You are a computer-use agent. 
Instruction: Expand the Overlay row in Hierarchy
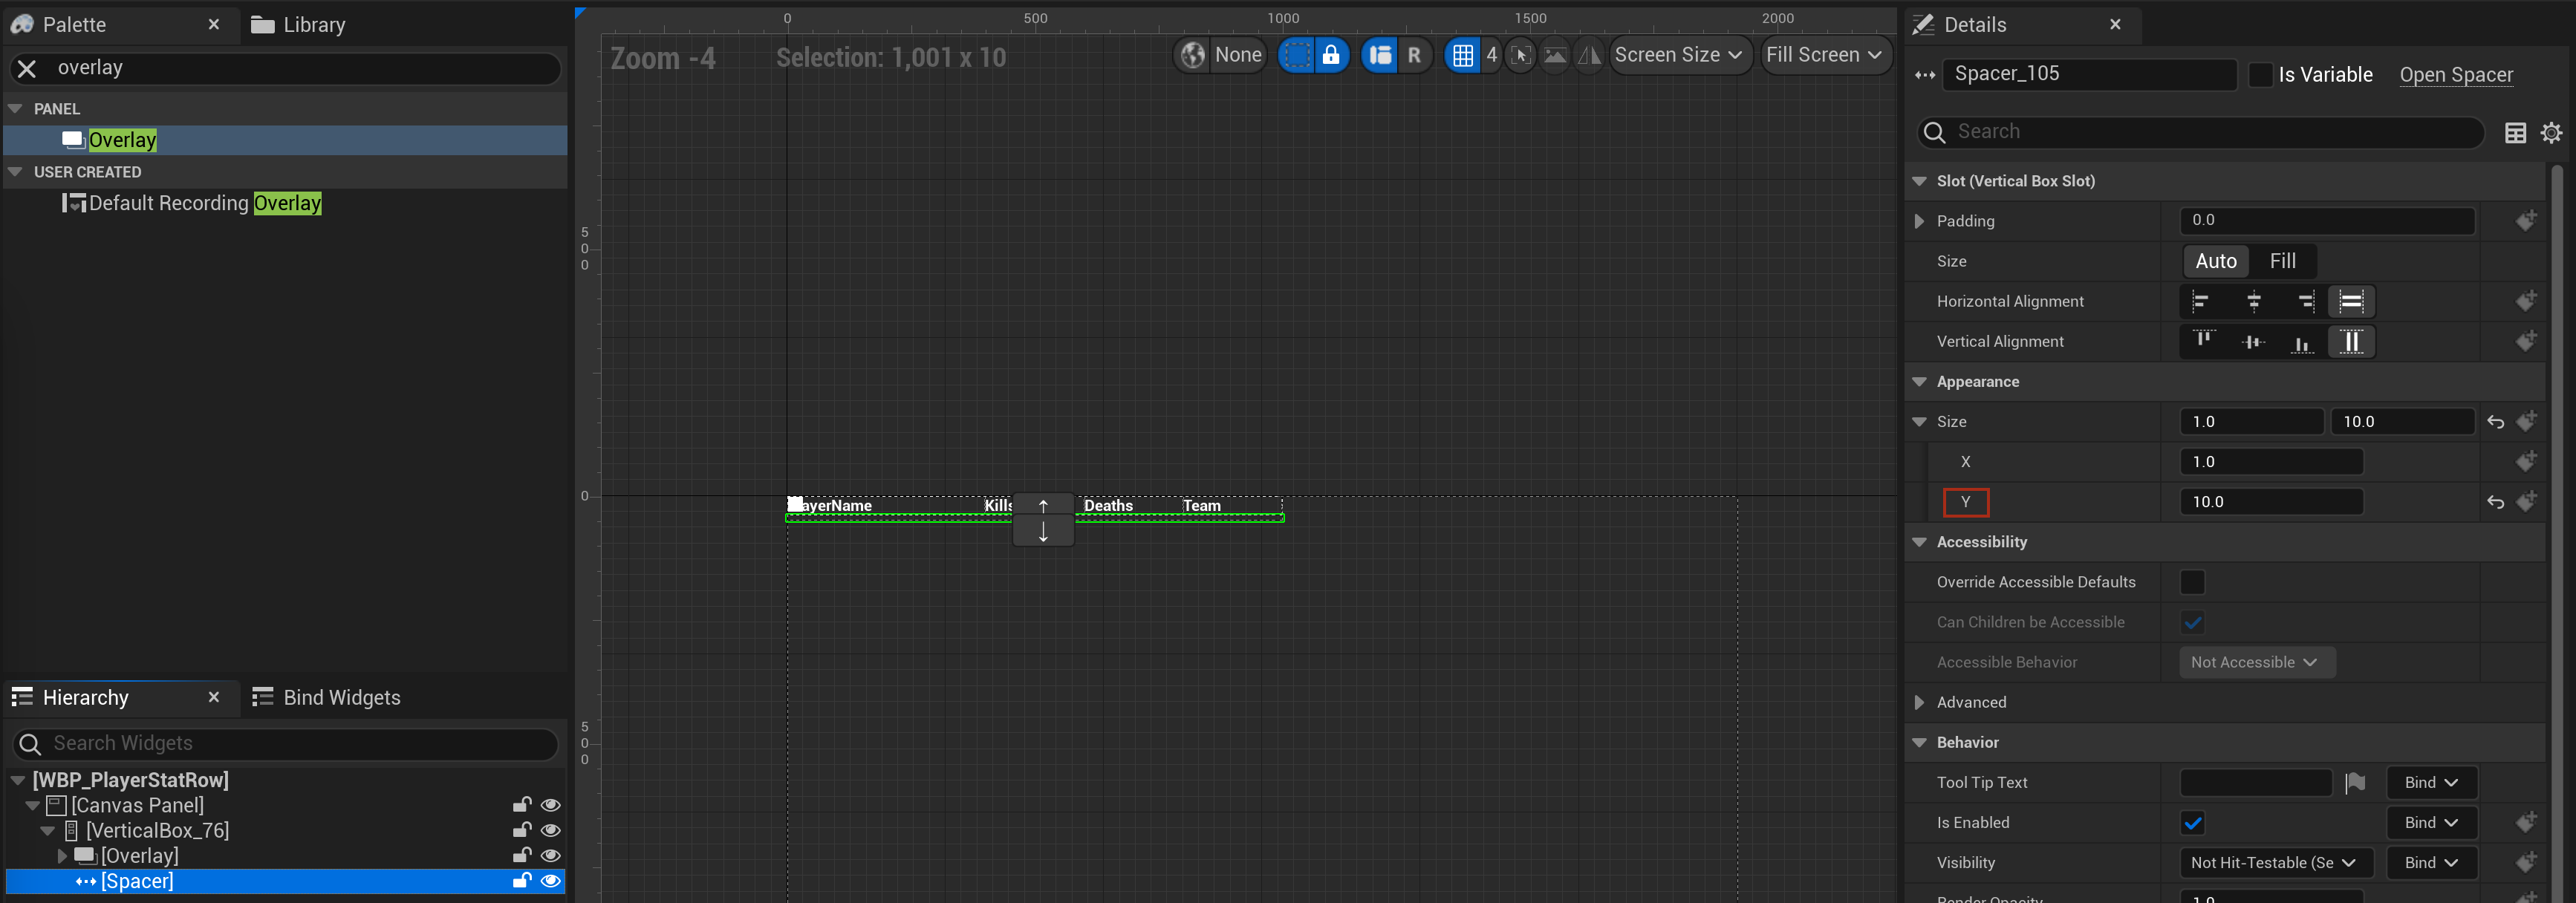(x=62, y=855)
